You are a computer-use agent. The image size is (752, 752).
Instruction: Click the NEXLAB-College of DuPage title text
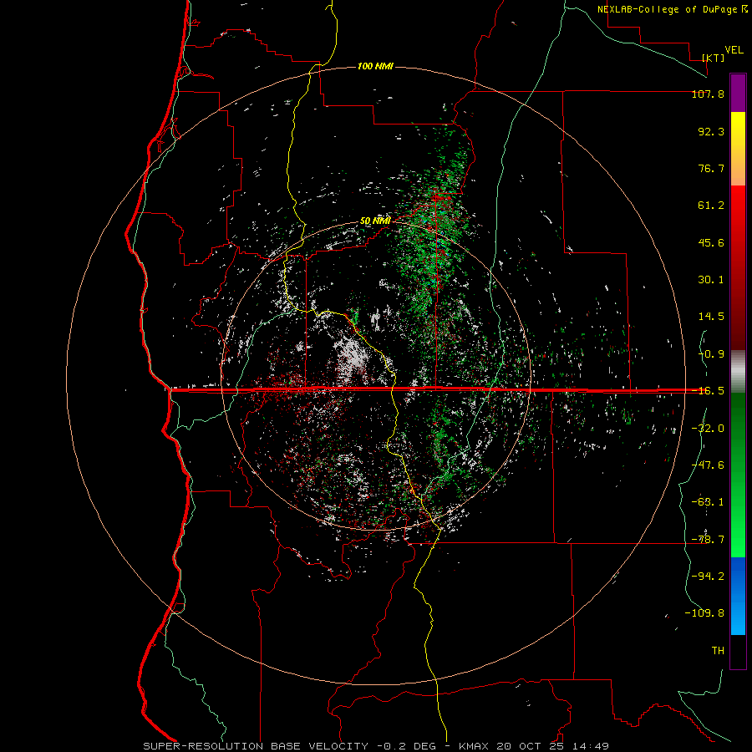(x=667, y=9)
